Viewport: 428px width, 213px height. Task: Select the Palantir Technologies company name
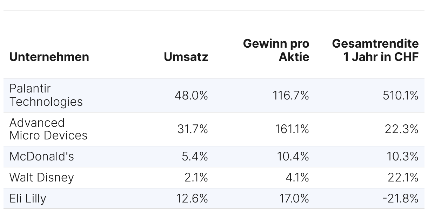click(x=46, y=95)
